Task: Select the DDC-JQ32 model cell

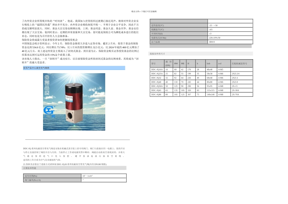Action: click(x=157, y=78)
